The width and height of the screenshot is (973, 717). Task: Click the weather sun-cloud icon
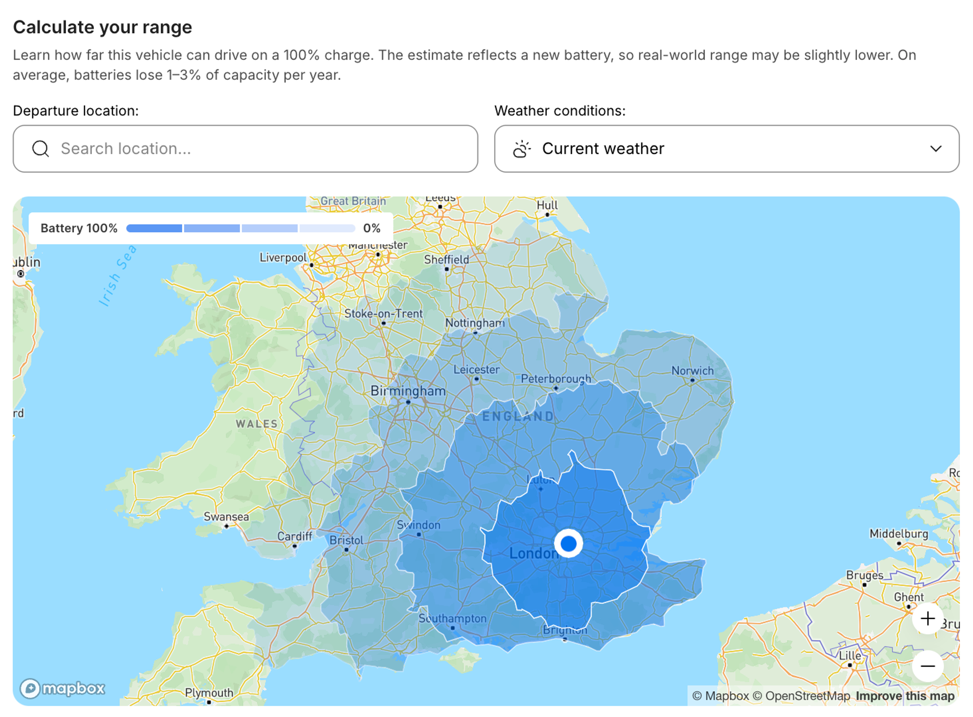tap(521, 149)
